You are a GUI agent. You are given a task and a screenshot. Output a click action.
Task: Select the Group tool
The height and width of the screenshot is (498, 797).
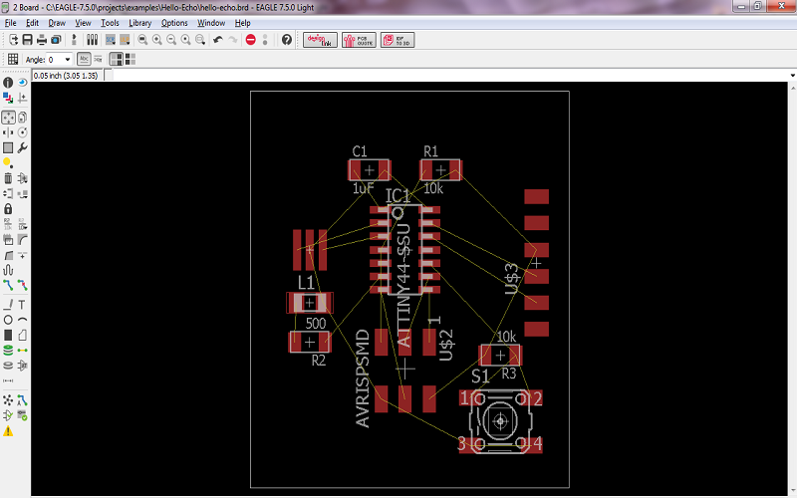8,147
